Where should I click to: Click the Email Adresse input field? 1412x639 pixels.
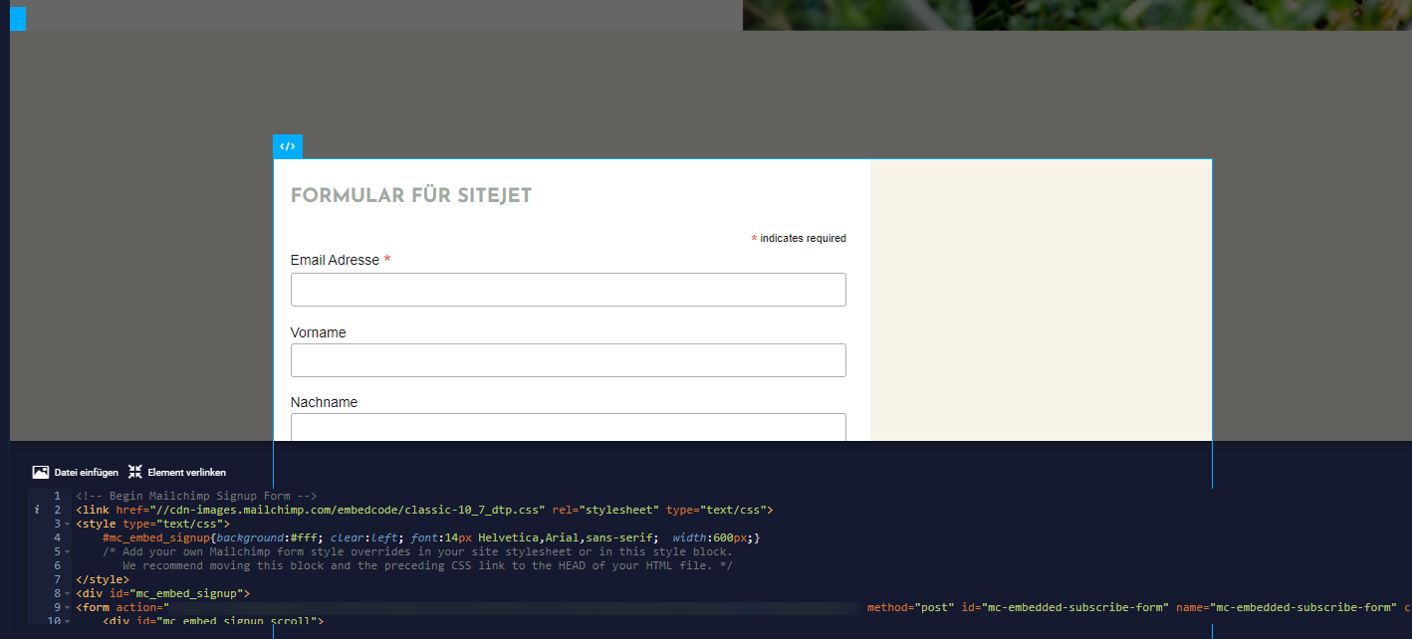pos(569,290)
